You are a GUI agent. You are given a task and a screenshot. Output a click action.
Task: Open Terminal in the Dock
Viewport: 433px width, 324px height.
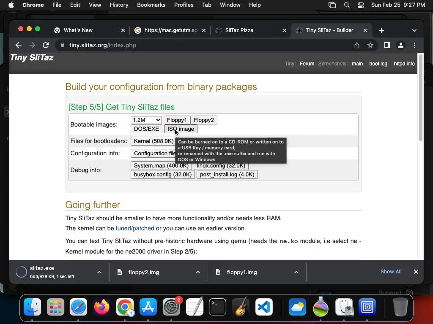coord(218,307)
